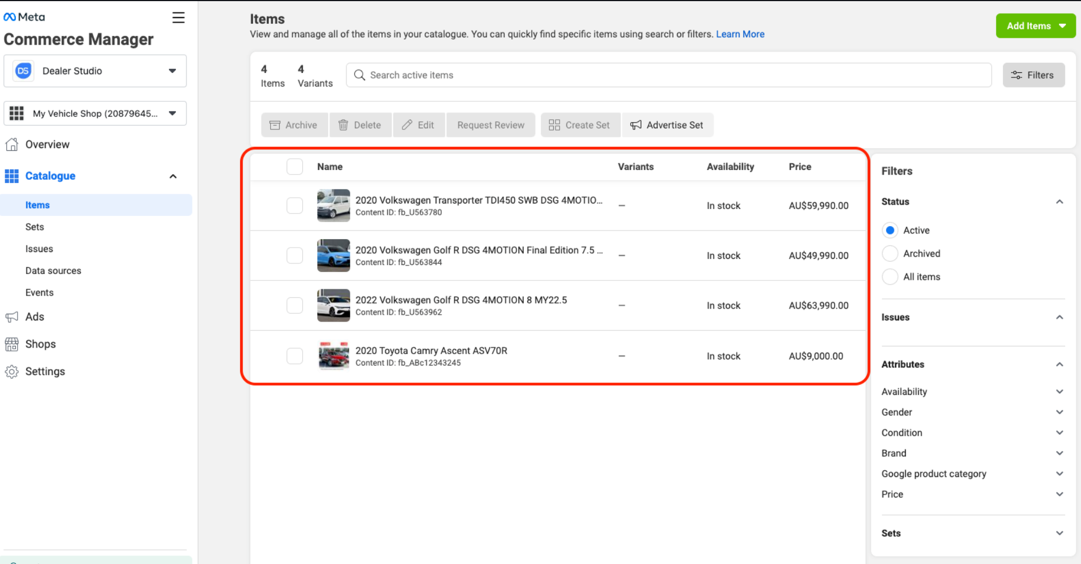The width and height of the screenshot is (1081, 564).
Task: Click the blue Golf R thumbnail
Action: (x=333, y=255)
